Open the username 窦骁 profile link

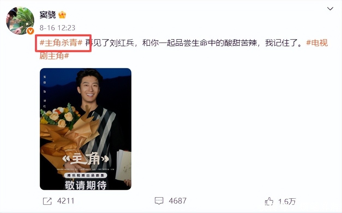click(x=48, y=15)
